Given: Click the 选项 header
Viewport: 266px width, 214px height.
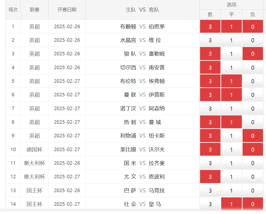Looking at the screenshot, I should pyautogui.click(x=231, y=5).
